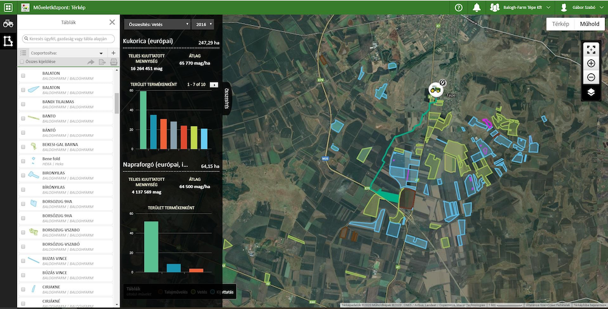This screenshot has height=309, width=608.
Task: Check the Bene fold checkbox
Action: pyautogui.click(x=23, y=161)
